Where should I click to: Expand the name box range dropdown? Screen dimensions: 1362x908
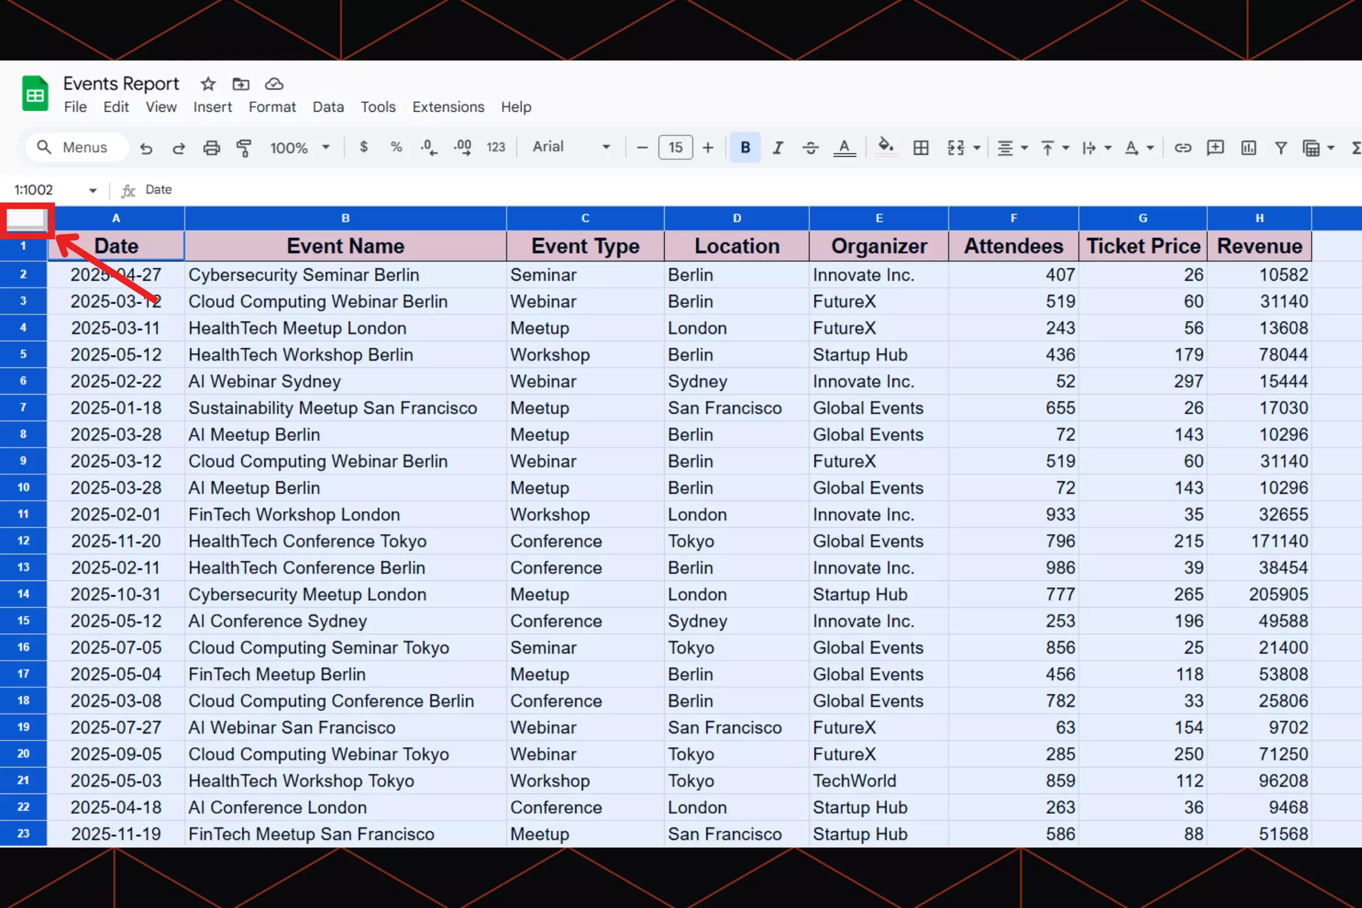(93, 191)
